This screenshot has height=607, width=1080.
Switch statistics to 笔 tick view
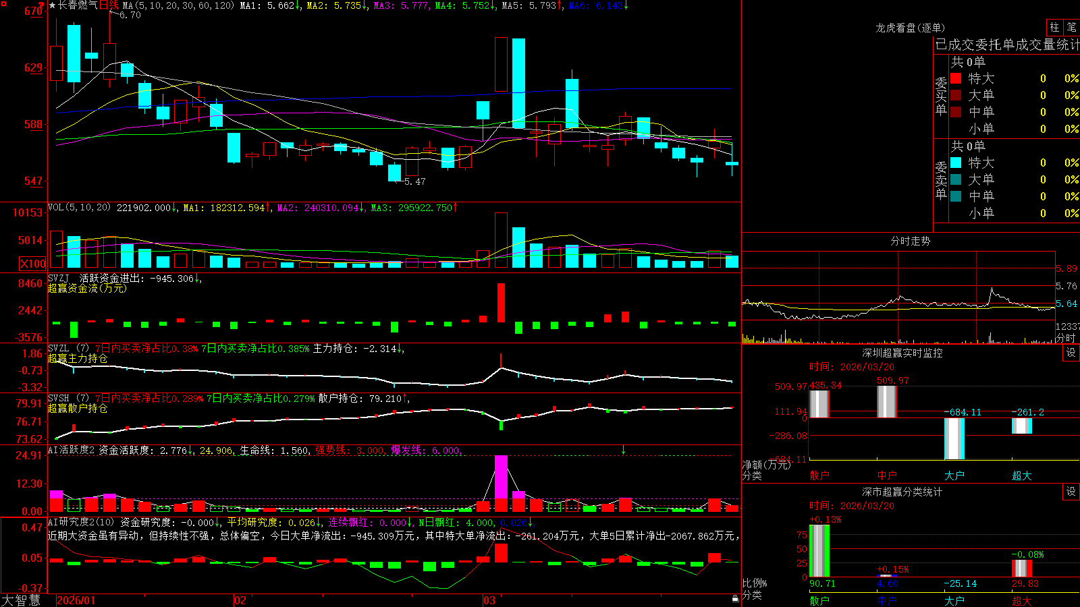pos(1072,27)
